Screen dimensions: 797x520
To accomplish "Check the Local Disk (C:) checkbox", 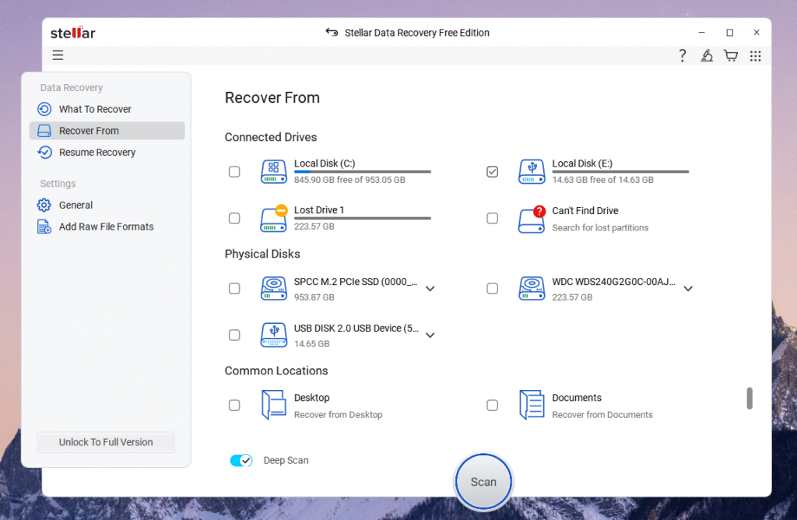I will pos(234,172).
